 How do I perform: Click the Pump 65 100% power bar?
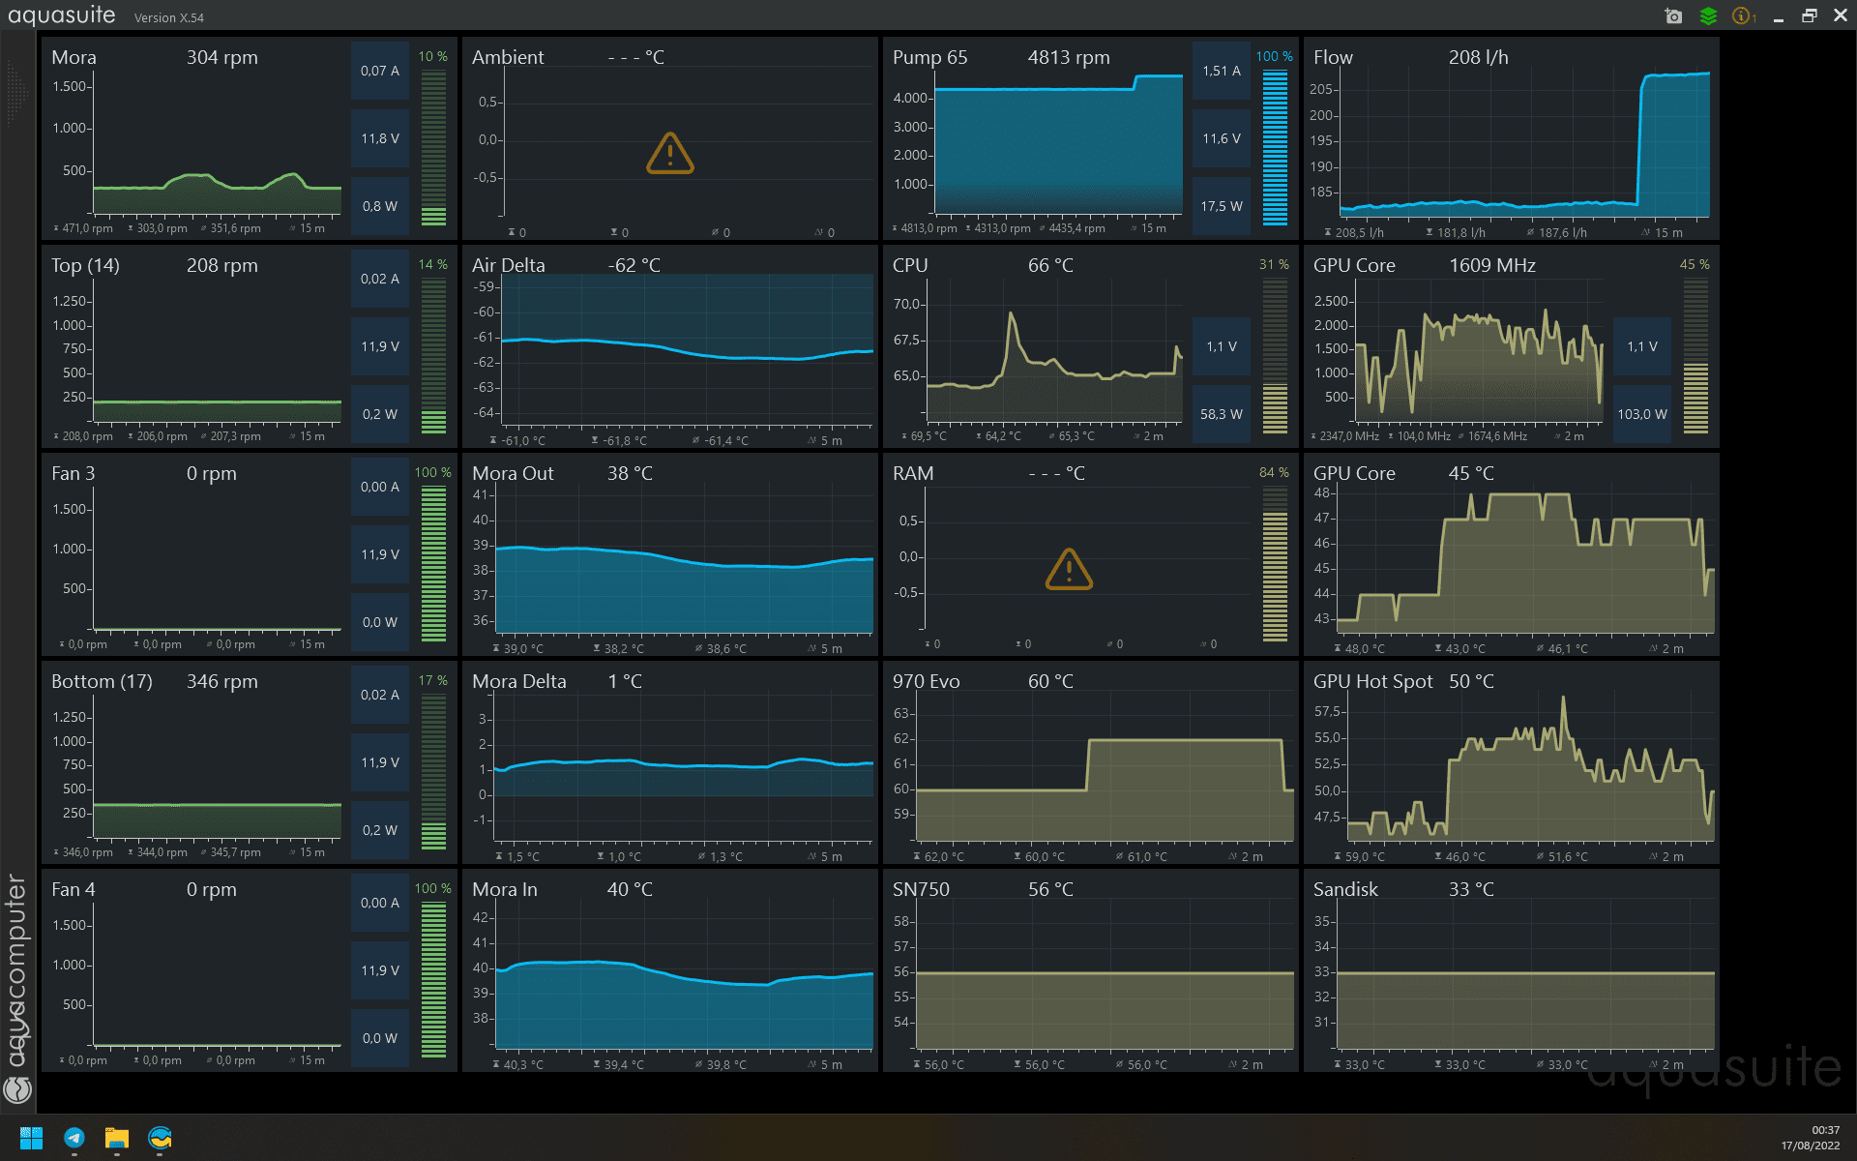[x=1275, y=147]
